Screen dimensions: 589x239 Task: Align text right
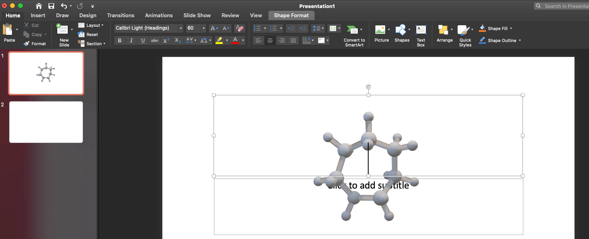[282, 40]
